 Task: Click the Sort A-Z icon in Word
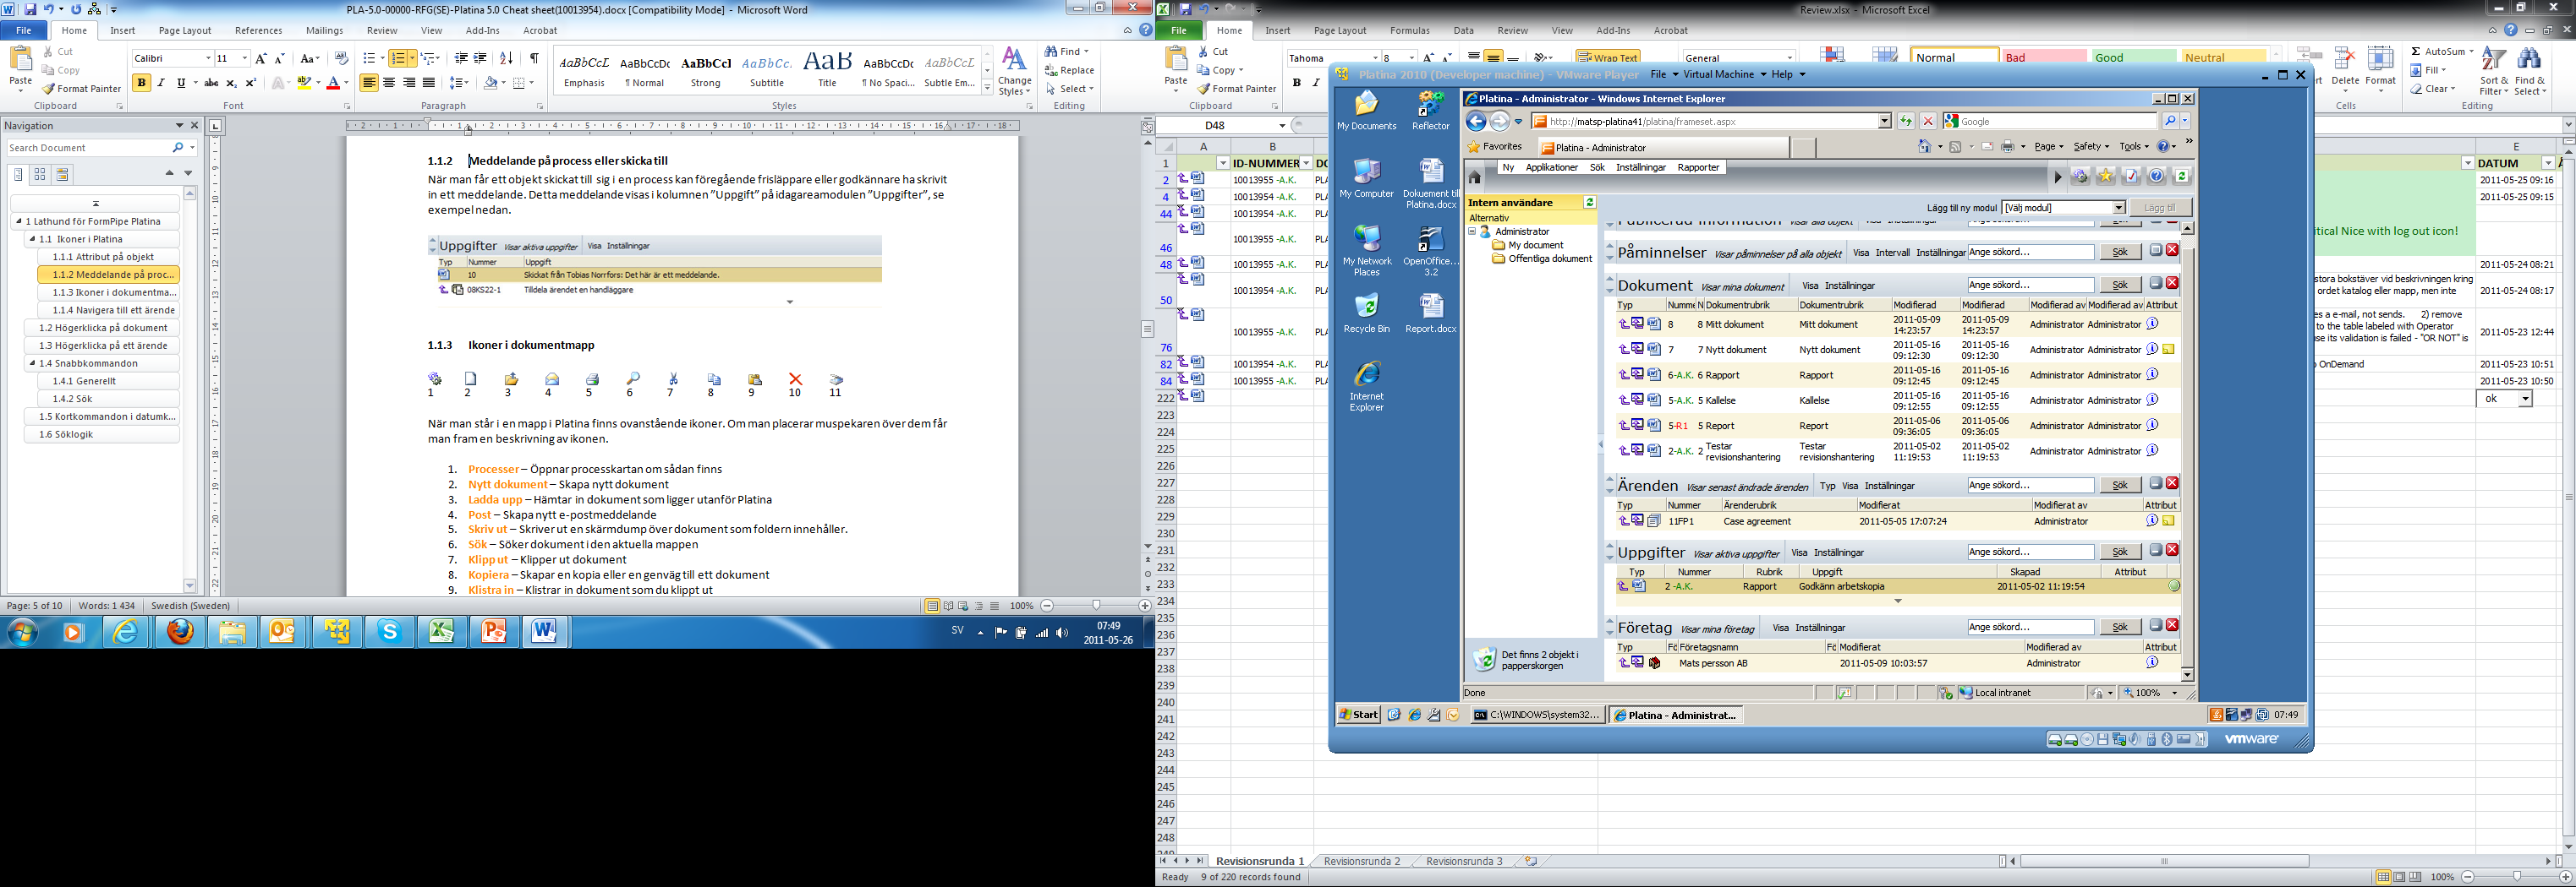[x=506, y=59]
